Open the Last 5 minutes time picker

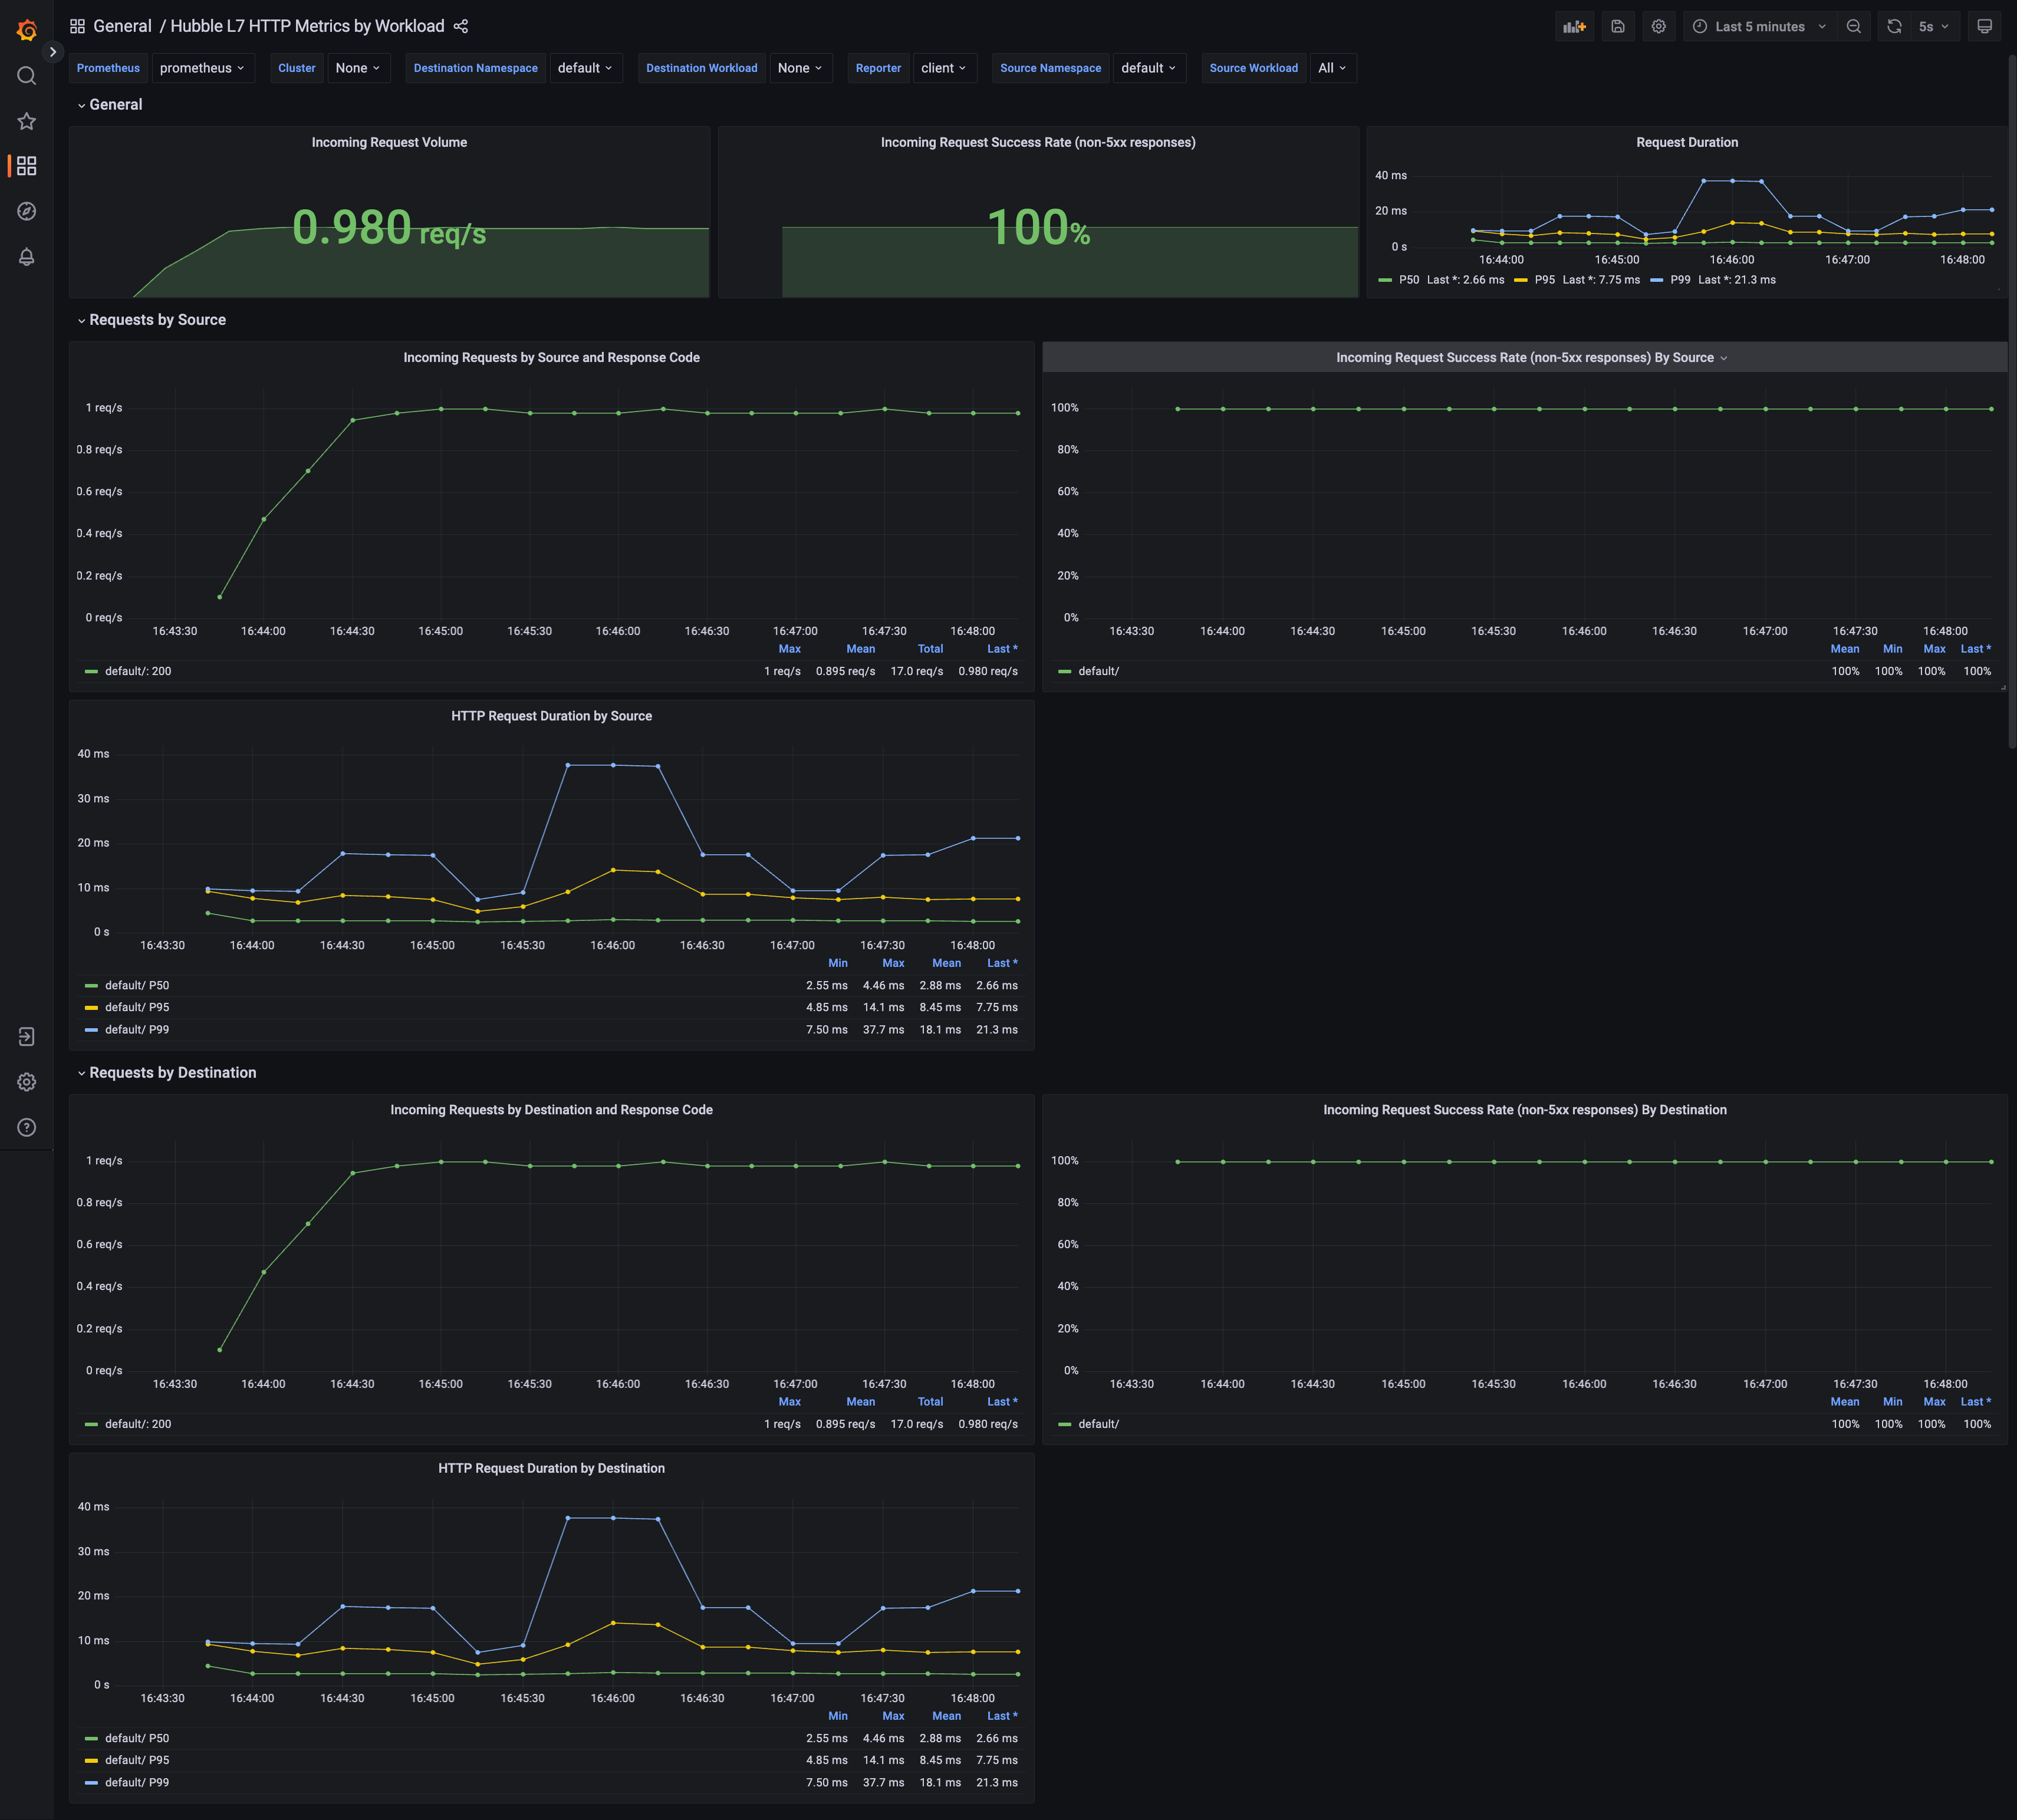1759,27
